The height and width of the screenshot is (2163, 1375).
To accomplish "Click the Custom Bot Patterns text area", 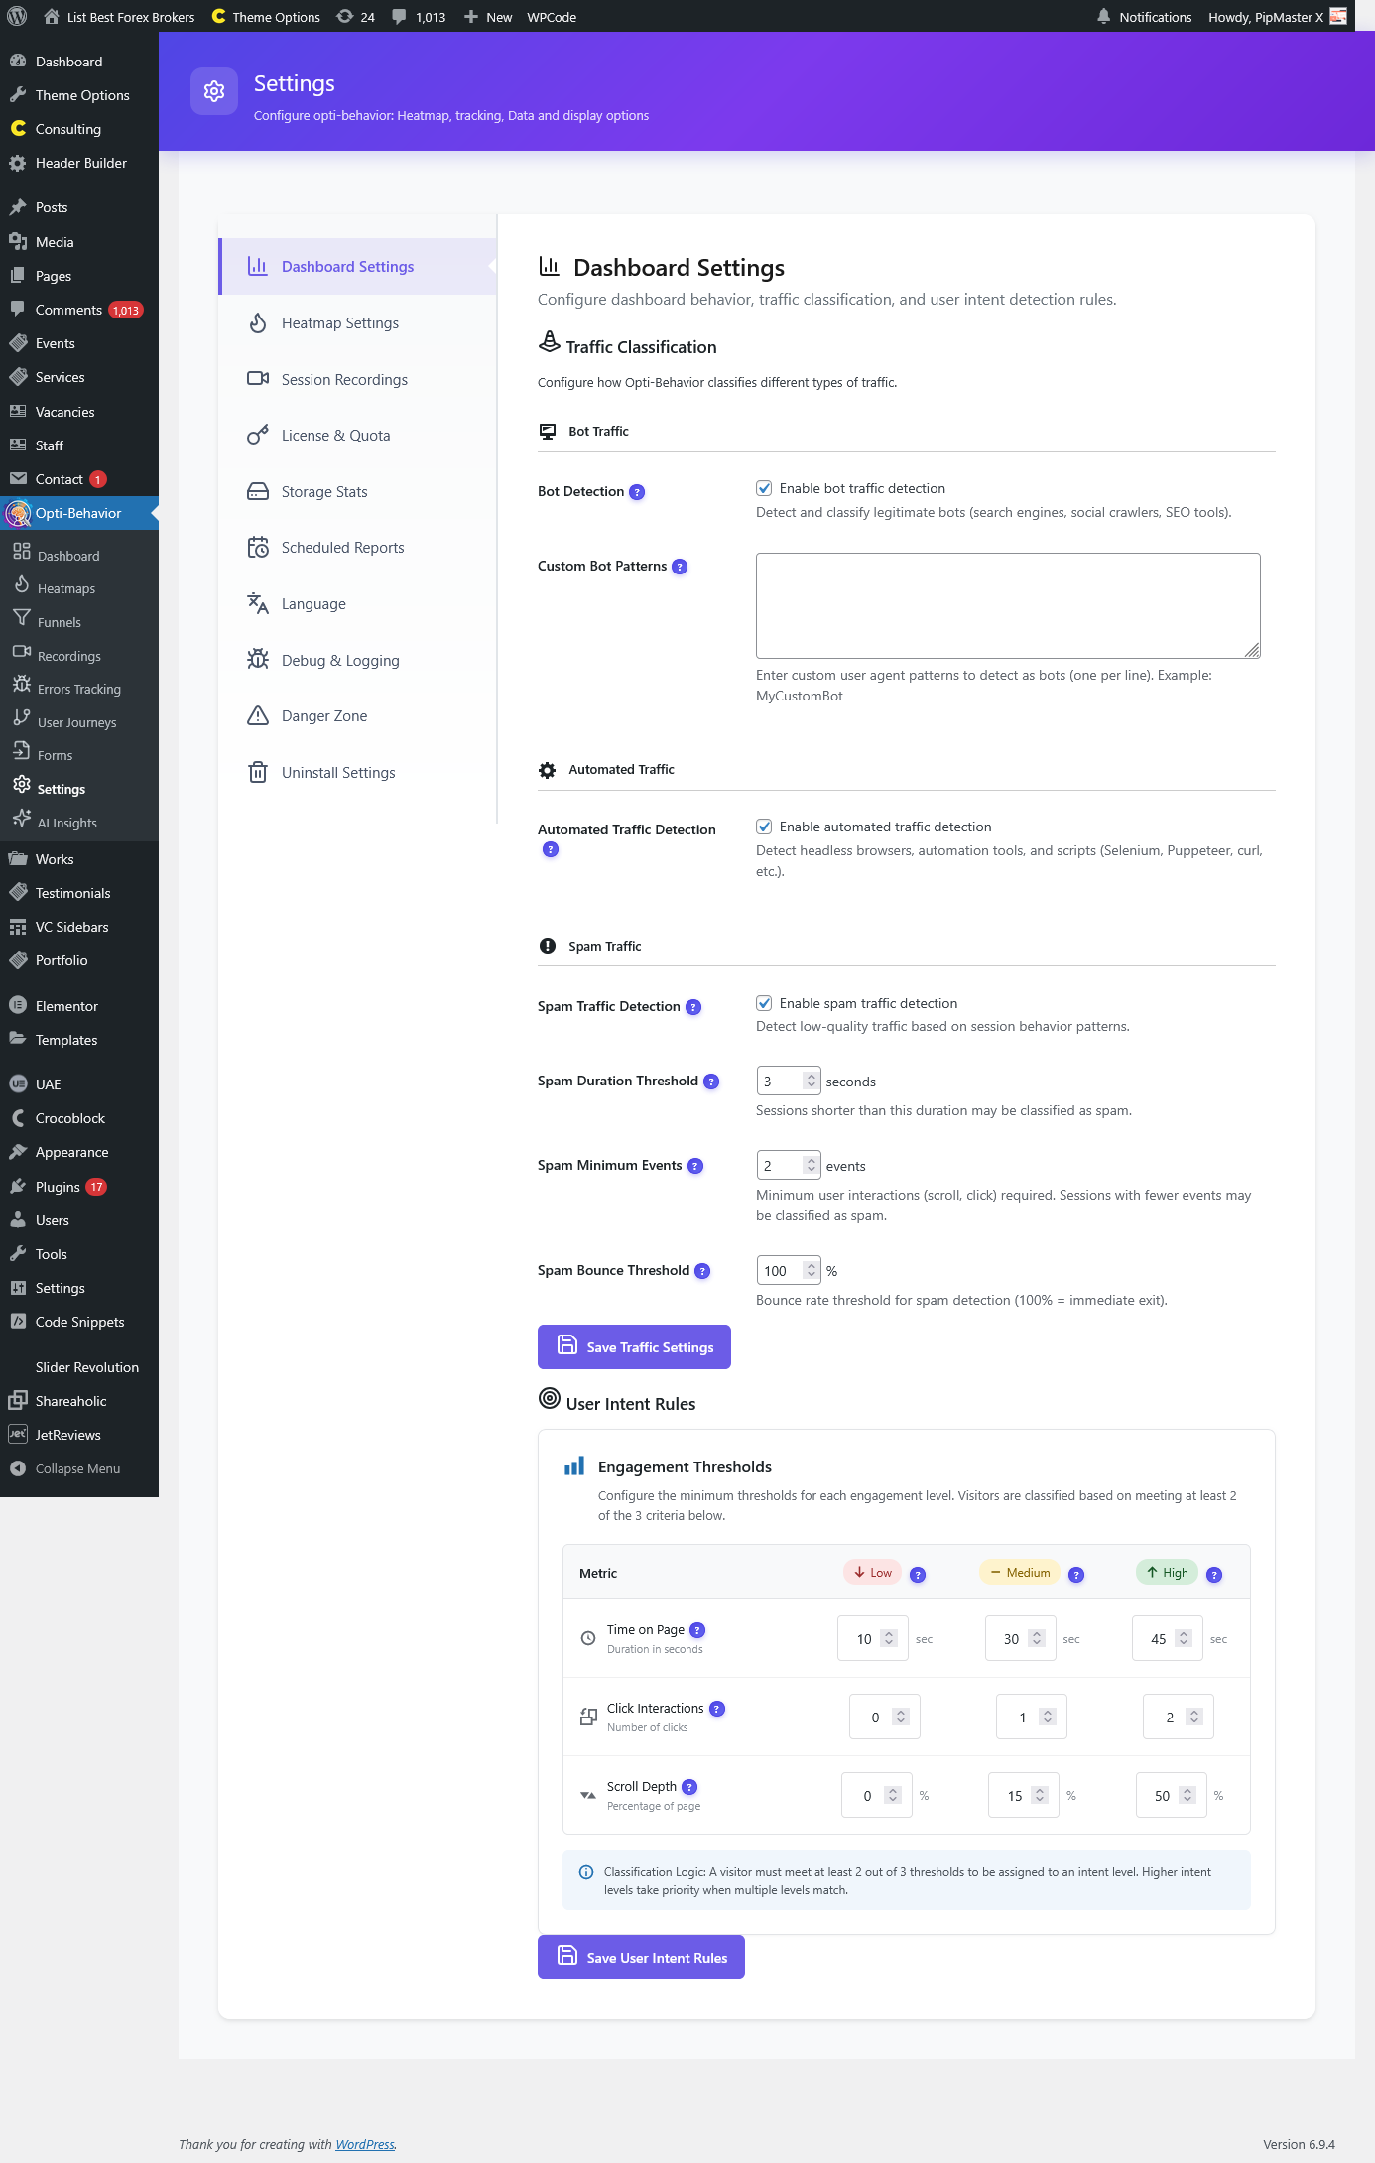I will [1007, 605].
